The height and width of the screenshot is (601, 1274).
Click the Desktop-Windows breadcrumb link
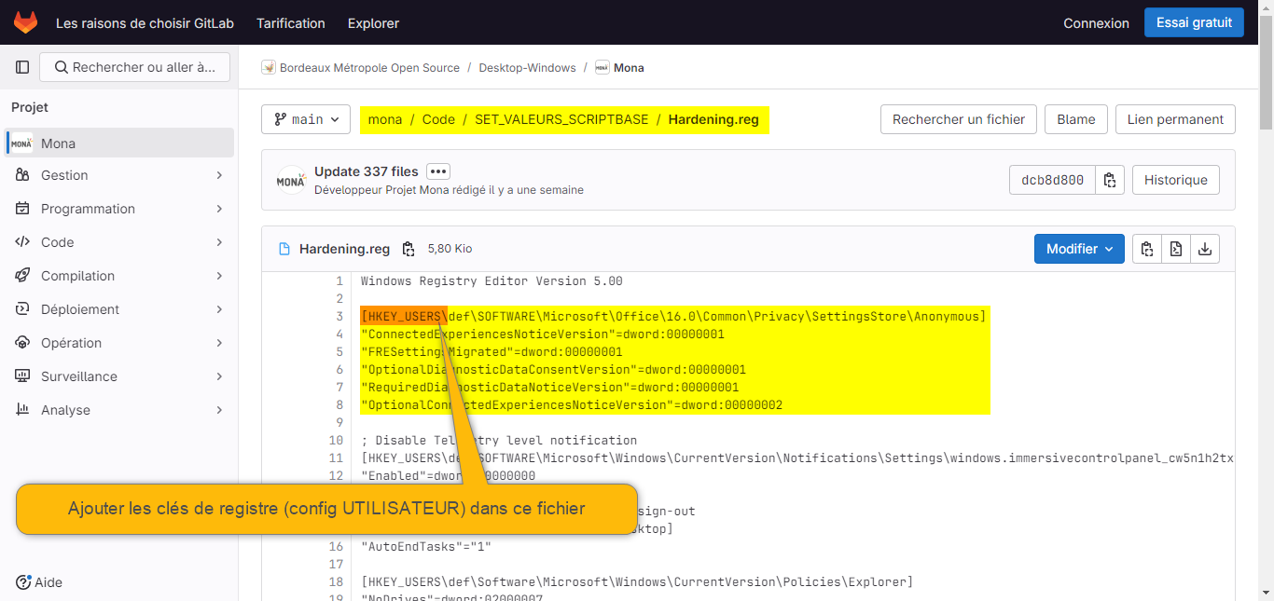click(x=527, y=68)
